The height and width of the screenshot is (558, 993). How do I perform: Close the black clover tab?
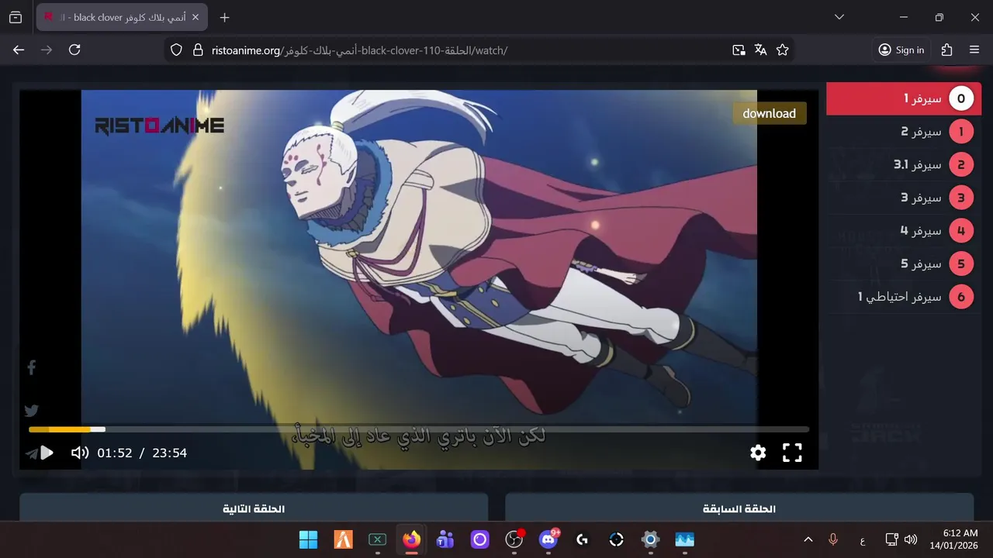(195, 17)
